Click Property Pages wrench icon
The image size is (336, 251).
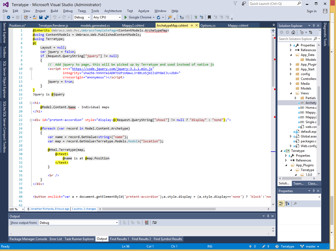point(295,204)
